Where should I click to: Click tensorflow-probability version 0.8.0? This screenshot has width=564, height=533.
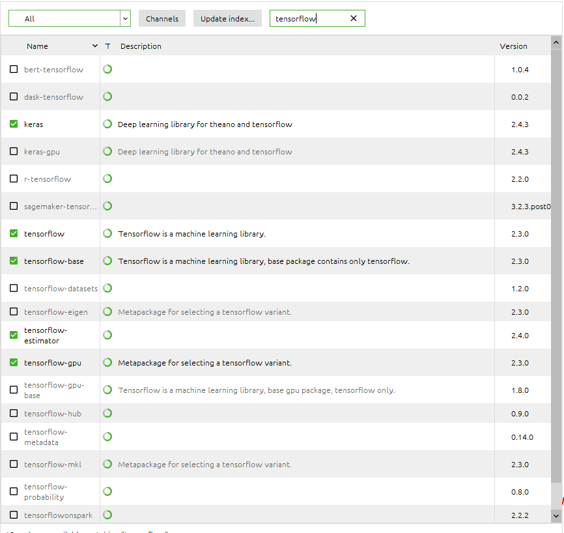tap(520, 491)
